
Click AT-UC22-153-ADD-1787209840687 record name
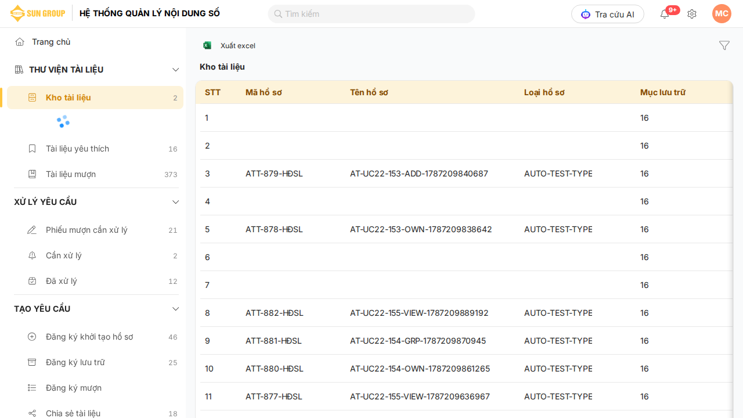(x=419, y=174)
